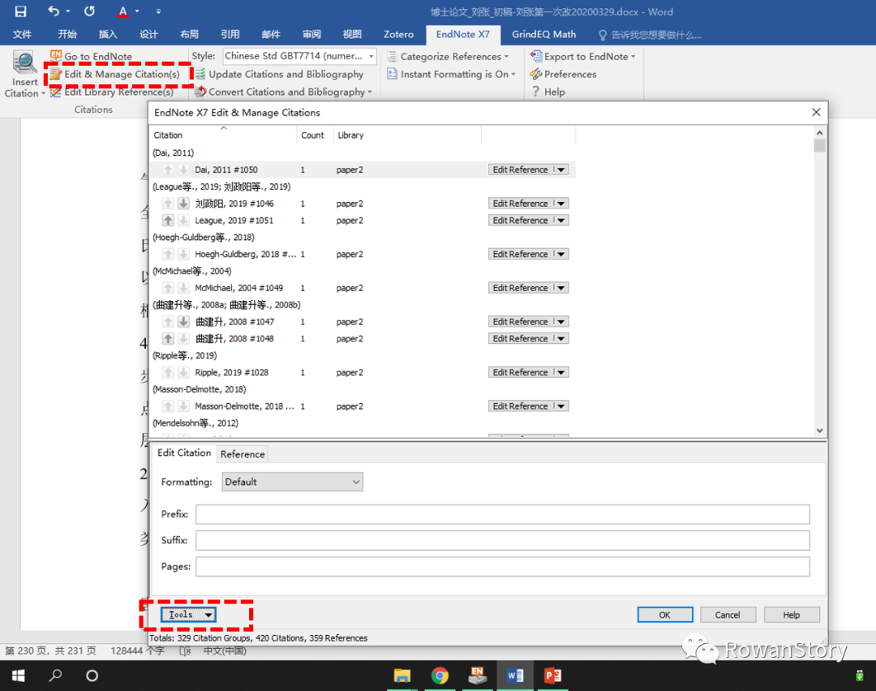Select the Edit Citation tab
This screenshot has width=876, height=691.
click(x=184, y=453)
